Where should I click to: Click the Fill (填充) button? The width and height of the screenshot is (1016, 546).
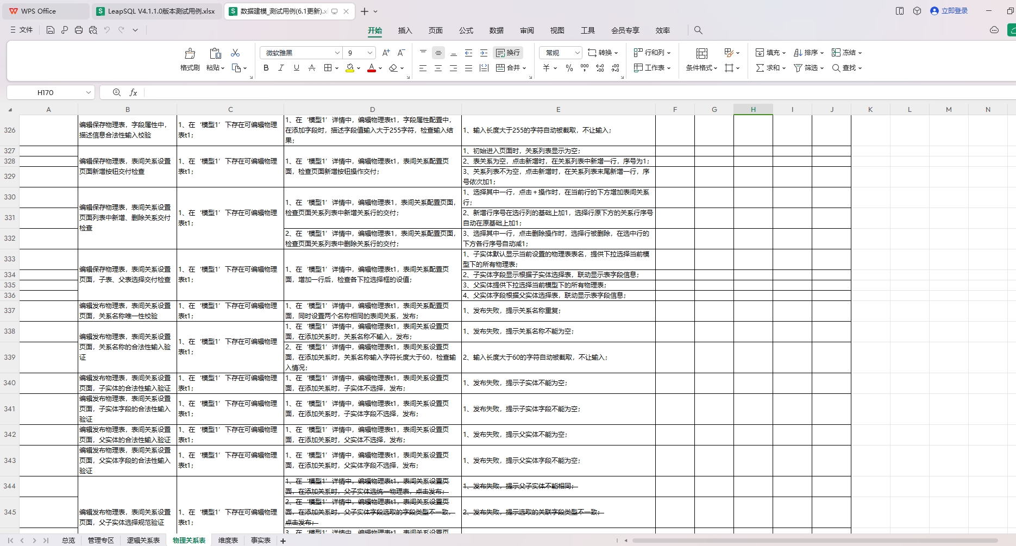770,53
